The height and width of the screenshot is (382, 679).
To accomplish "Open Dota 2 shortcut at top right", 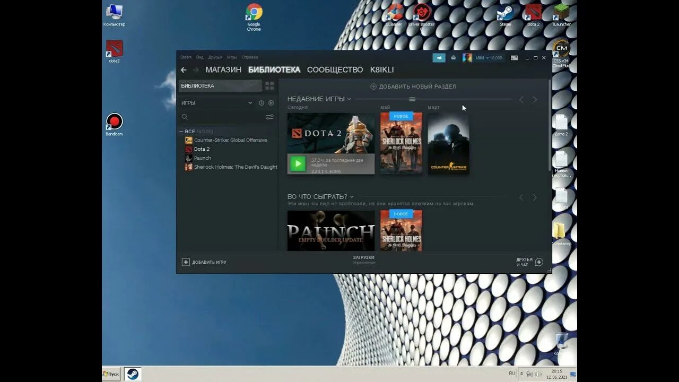I will 533,15.
